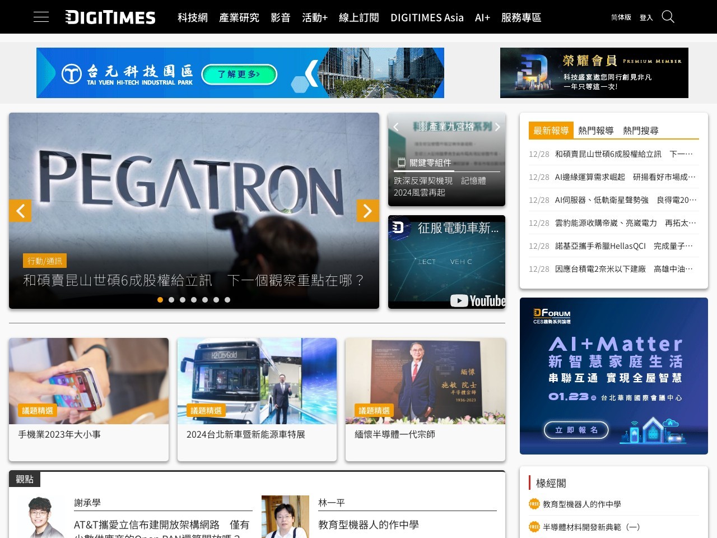
Task: Click the DForum logo in AI+Matter banner
Action: [x=552, y=315]
